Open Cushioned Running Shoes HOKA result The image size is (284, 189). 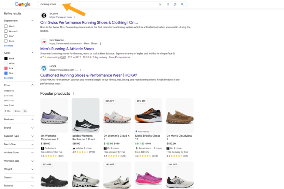89,75
